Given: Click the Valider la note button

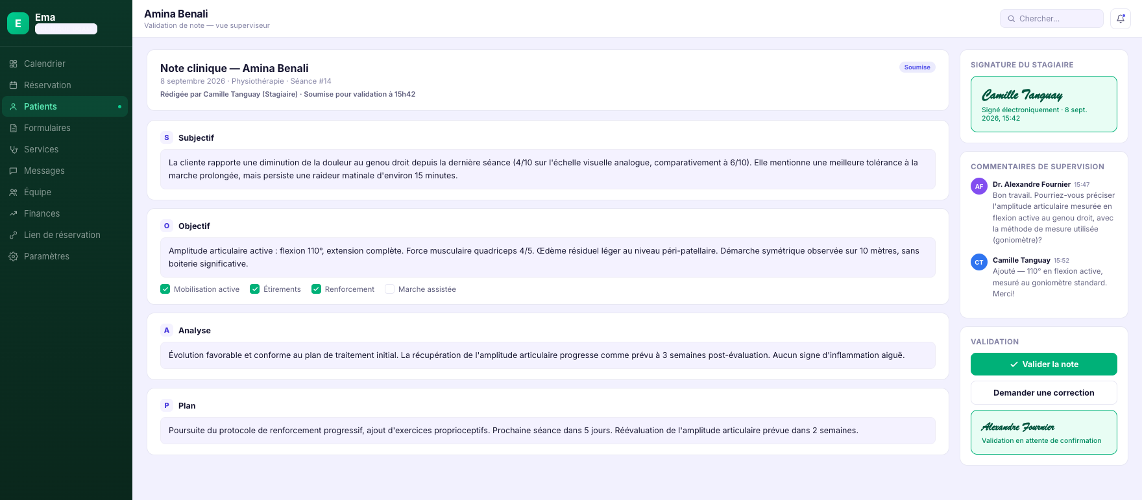Looking at the screenshot, I should click(1044, 364).
